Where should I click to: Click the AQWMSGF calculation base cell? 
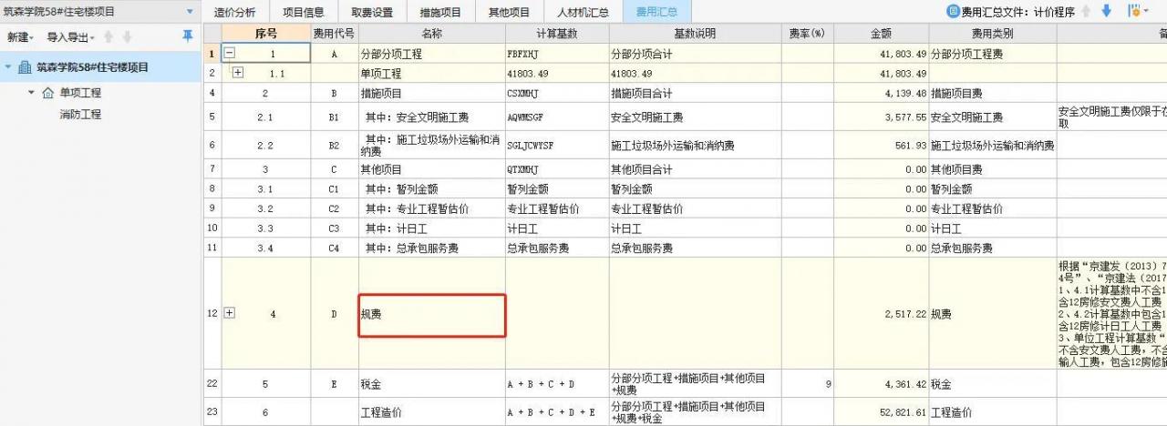(x=556, y=117)
